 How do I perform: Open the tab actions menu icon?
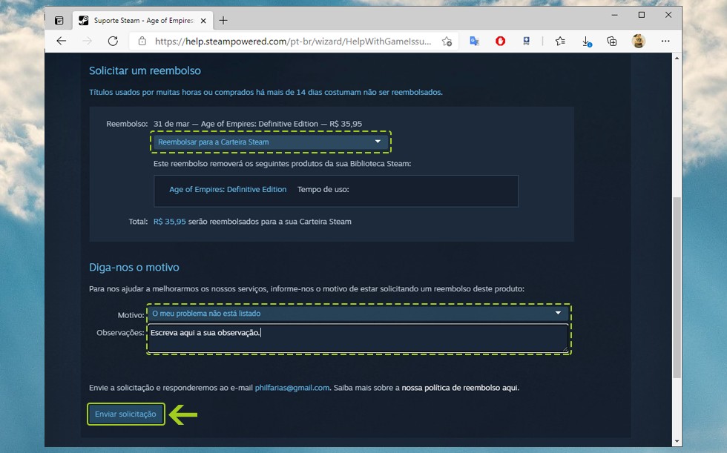[59, 20]
